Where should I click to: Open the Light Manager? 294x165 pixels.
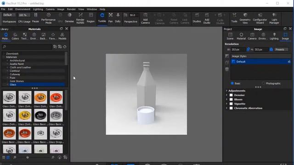274,18
